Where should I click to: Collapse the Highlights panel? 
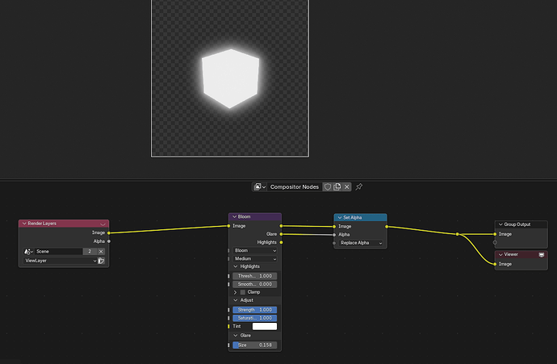236,266
